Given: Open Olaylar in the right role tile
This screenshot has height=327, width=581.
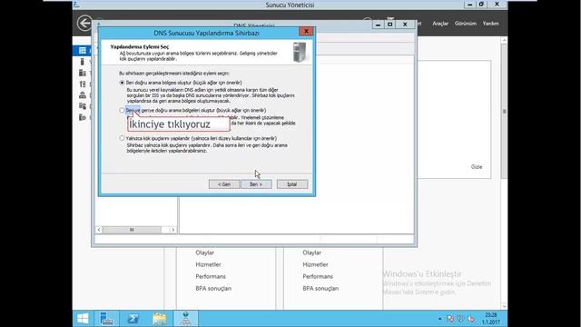Looking at the screenshot, I should coord(311,253).
